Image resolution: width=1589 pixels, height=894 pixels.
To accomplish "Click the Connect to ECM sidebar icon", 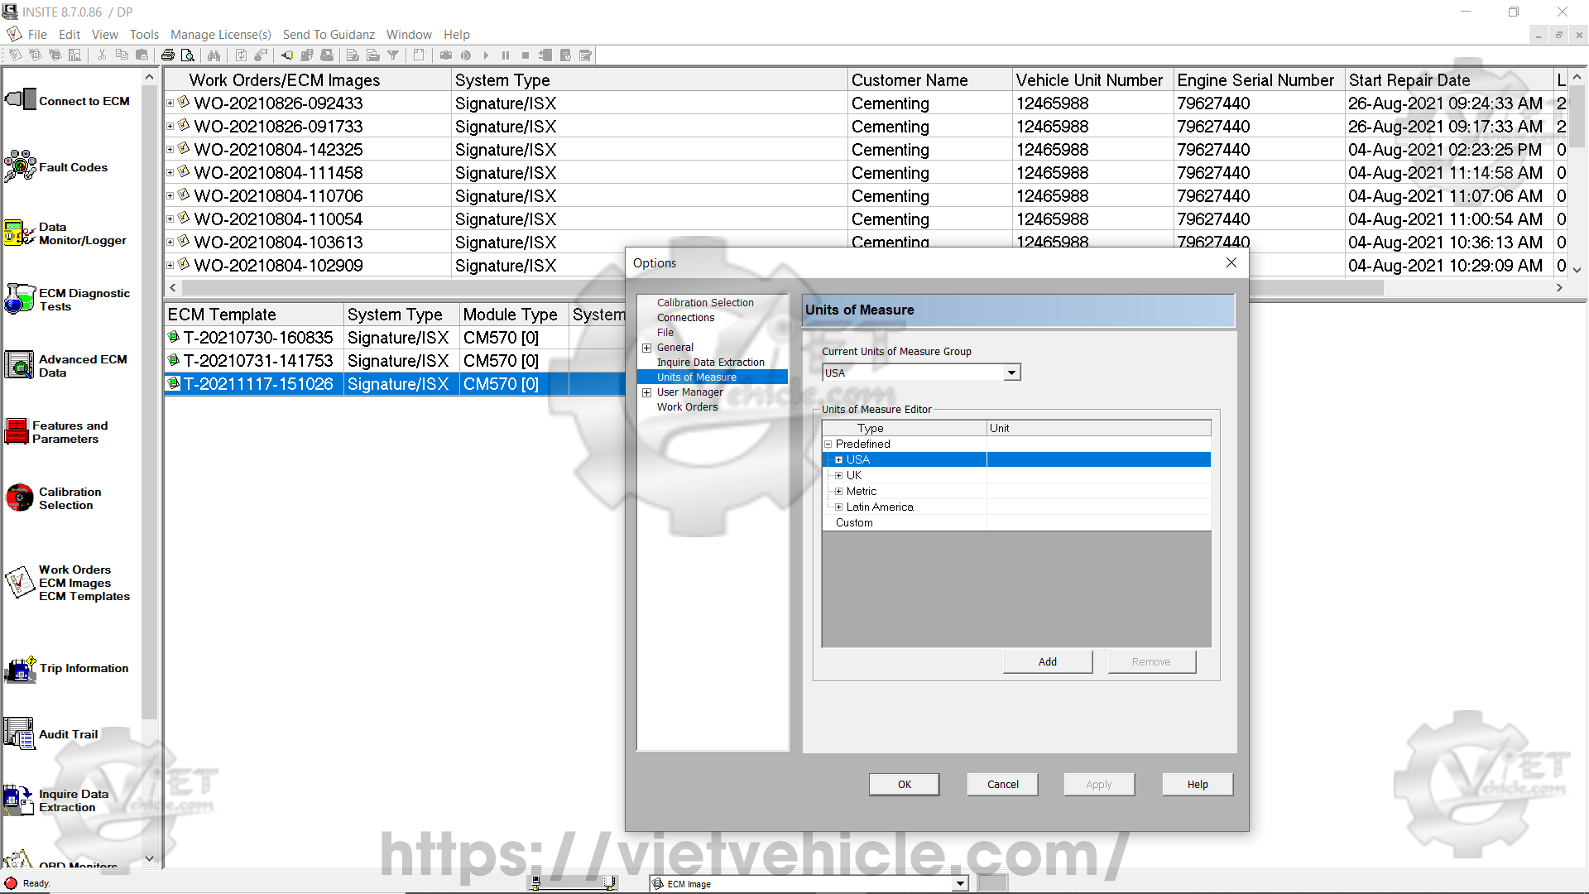I will pos(21,100).
